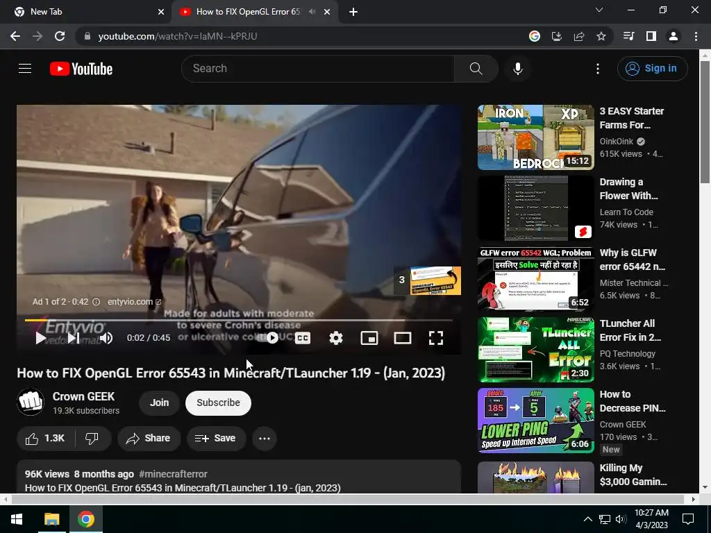Like the video with 1.3K thumbs up
Screen dimensions: 711x533
(x=45, y=439)
